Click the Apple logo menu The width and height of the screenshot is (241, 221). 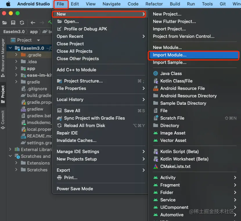tap(8, 4)
